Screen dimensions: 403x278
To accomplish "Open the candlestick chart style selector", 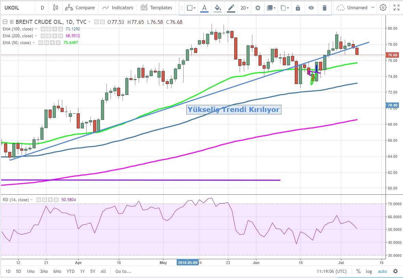I will click(x=56, y=8).
